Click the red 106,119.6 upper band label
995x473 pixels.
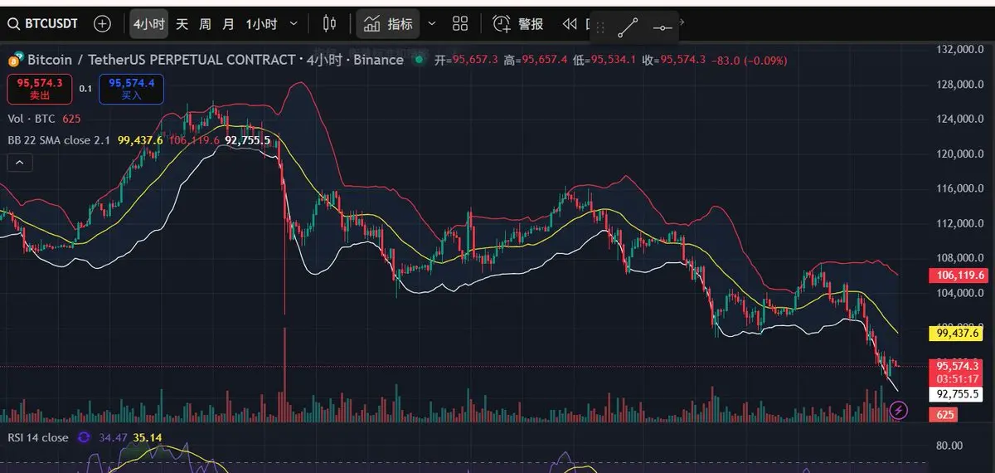pos(958,276)
